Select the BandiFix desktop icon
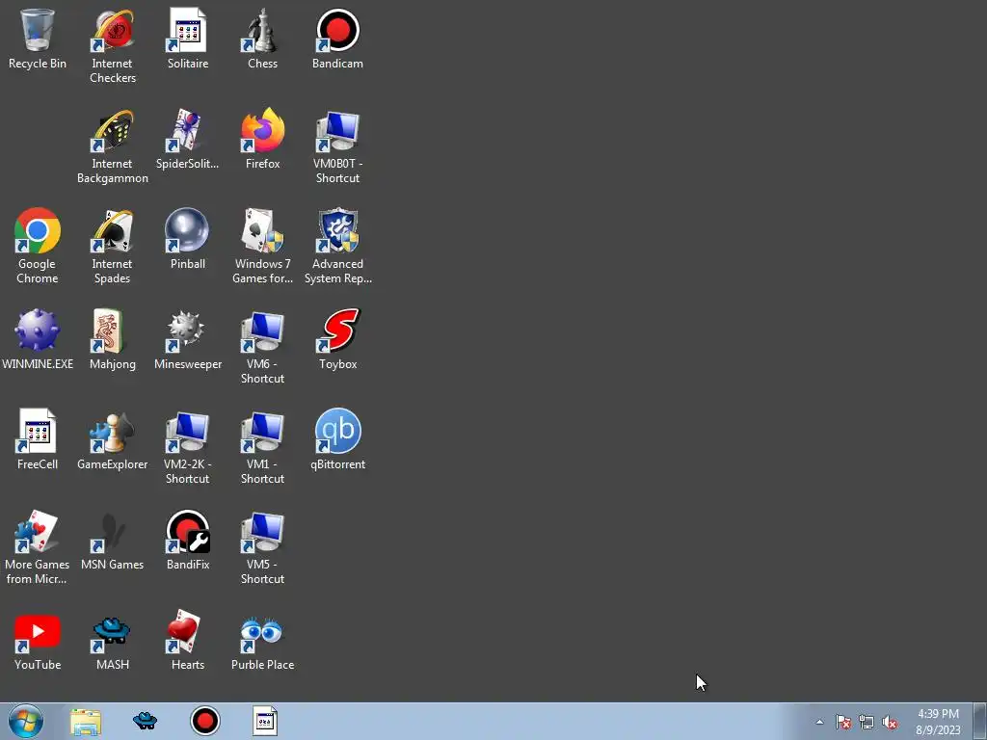This screenshot has width=987, height=740. click(188, 540)
